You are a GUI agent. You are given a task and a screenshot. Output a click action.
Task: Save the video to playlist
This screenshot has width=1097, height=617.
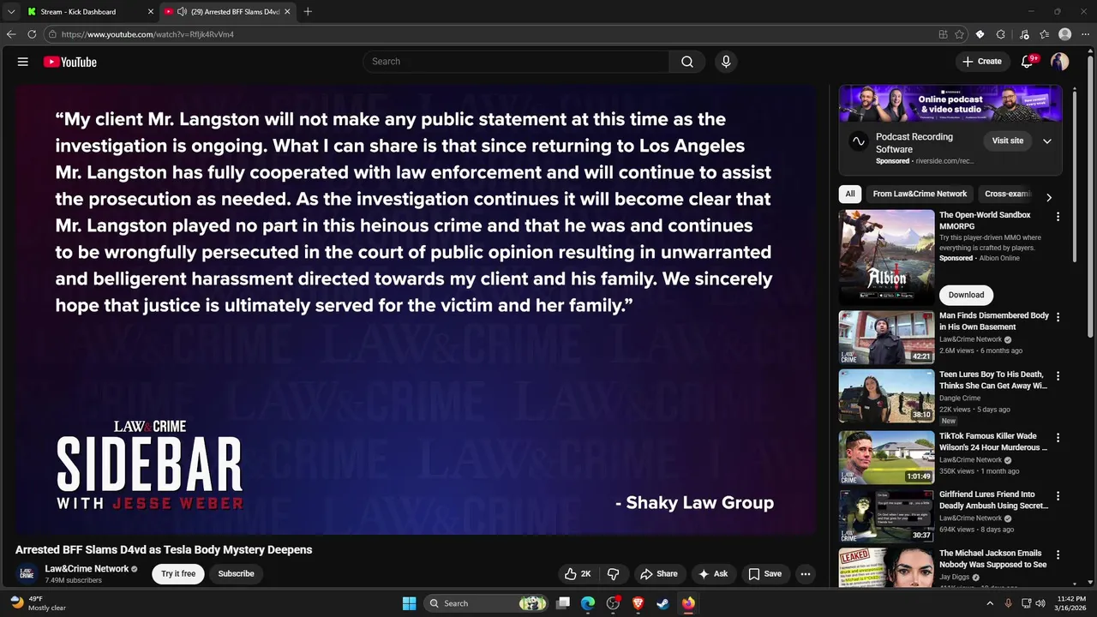(764, 574)
